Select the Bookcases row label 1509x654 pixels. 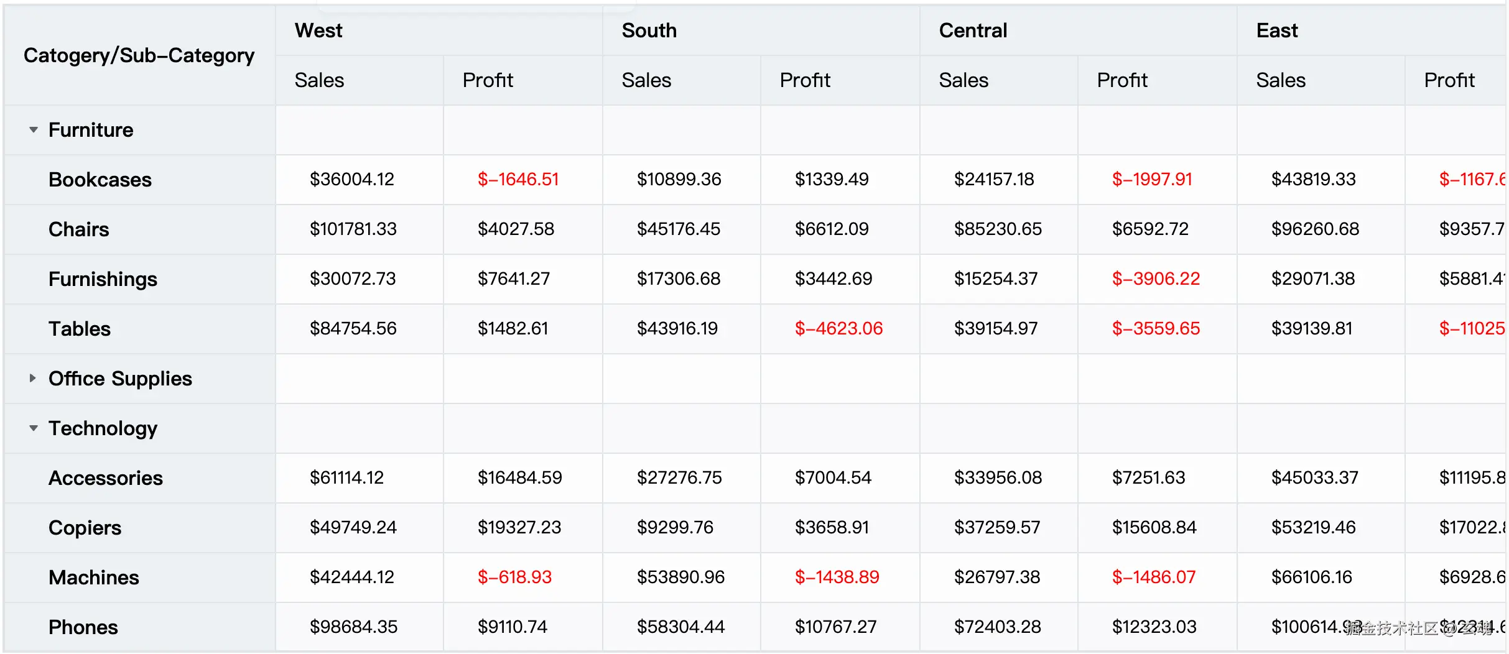click(x=100, y=180)
